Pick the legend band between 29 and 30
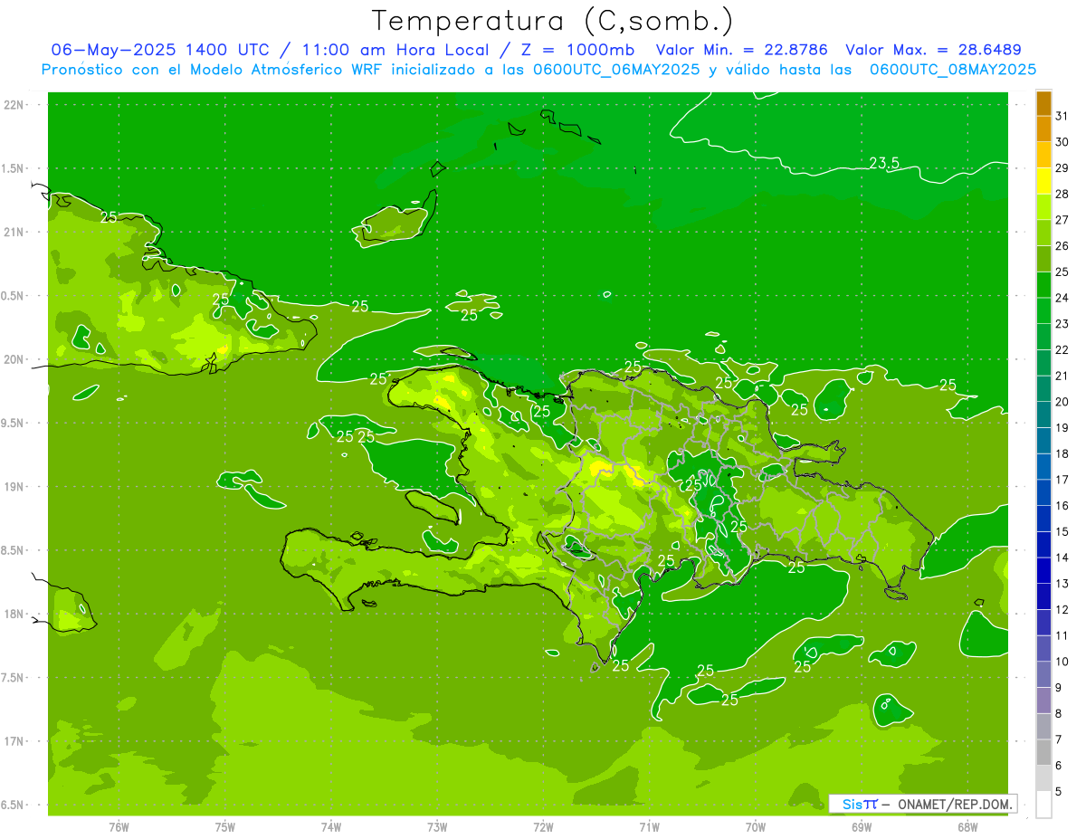This screenshot has width=1086, height=839. pyautogui.click(x=1043, y=155)
